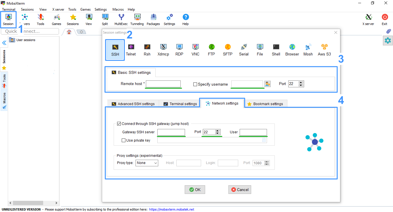This screenshot has width=393, height=212.
Task: Select the Basic SSH settings tab
Action: tap(131, 73)
